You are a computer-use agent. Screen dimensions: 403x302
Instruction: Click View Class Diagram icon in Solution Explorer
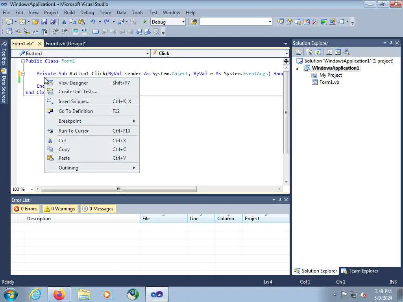(x=346, y=52)
